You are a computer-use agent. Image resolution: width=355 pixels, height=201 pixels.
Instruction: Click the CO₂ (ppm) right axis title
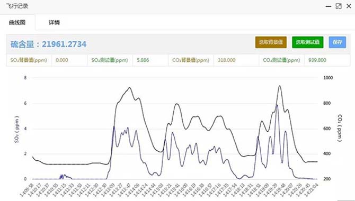340,128
